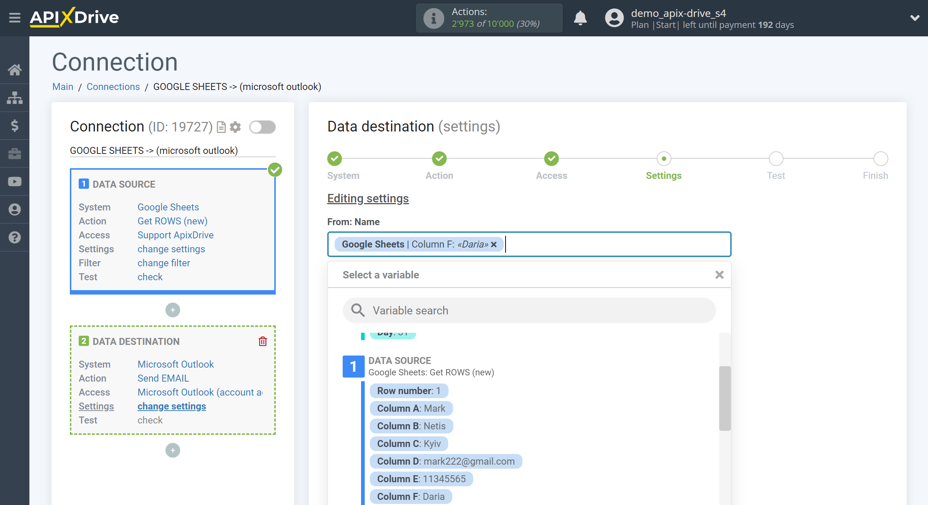Open Microsoft Outlook account access link
This screenshot has height=505, width=928.
[x=200, y=392]
